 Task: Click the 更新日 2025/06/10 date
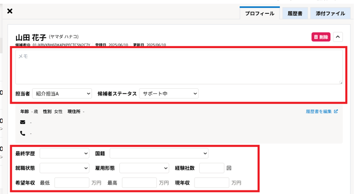point(156,45)
